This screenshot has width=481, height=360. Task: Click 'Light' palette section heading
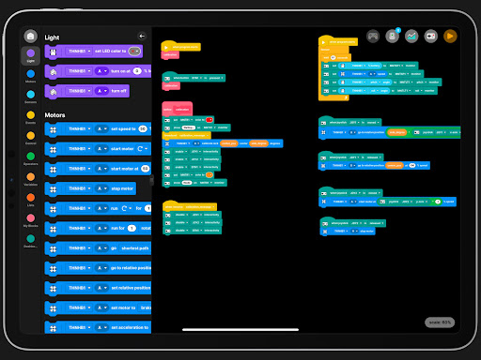[x=52, y=37]
